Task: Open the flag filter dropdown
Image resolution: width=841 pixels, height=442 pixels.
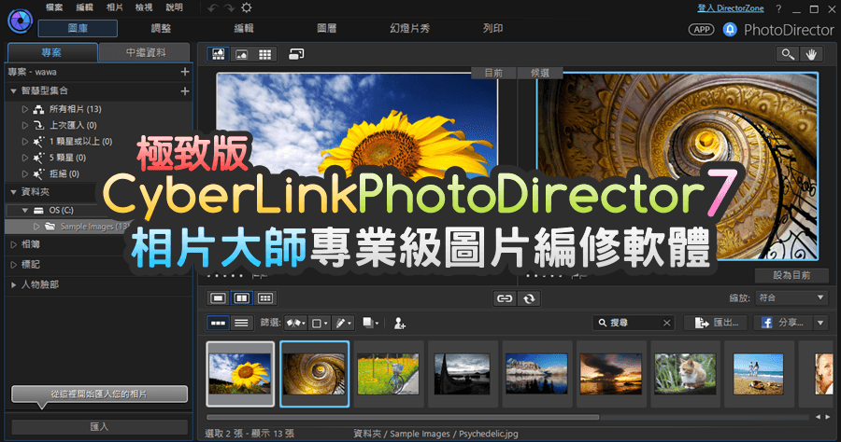Action: coord(295,323)
